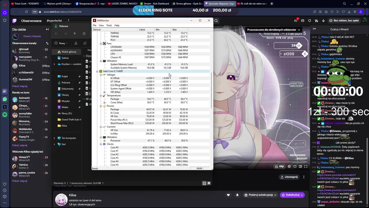Click Copy icon in File Explorer
369x208 pixels.
pyautogui.click(x=85, y=43)
